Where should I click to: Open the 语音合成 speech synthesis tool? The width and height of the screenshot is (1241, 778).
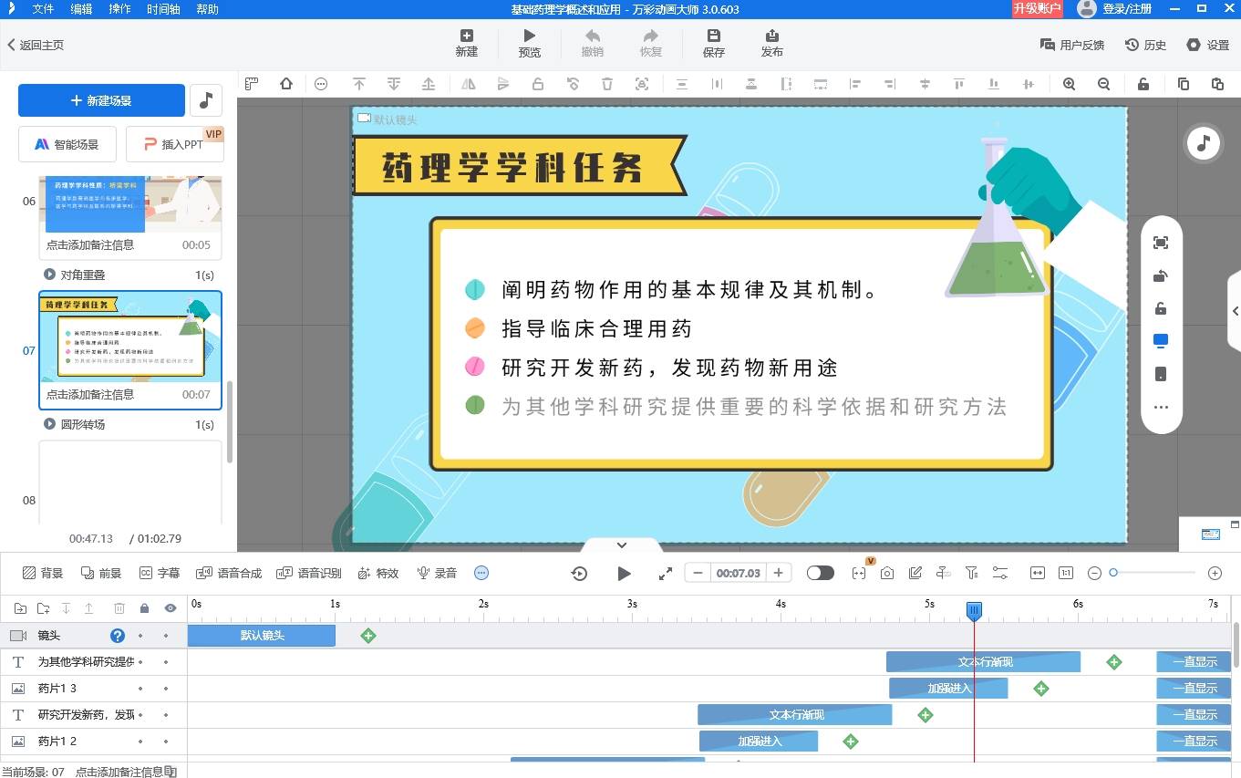pyautogui.click(x=229, y=573)
